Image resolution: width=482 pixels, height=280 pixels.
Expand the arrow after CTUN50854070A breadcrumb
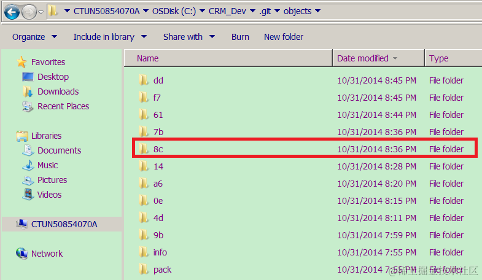click(x=146, y=11)
